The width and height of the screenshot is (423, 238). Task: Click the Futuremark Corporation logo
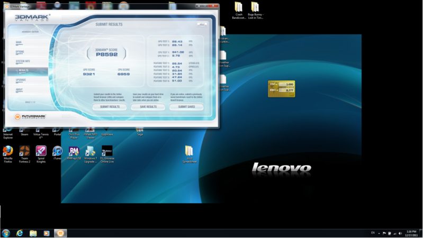point(30,117)
